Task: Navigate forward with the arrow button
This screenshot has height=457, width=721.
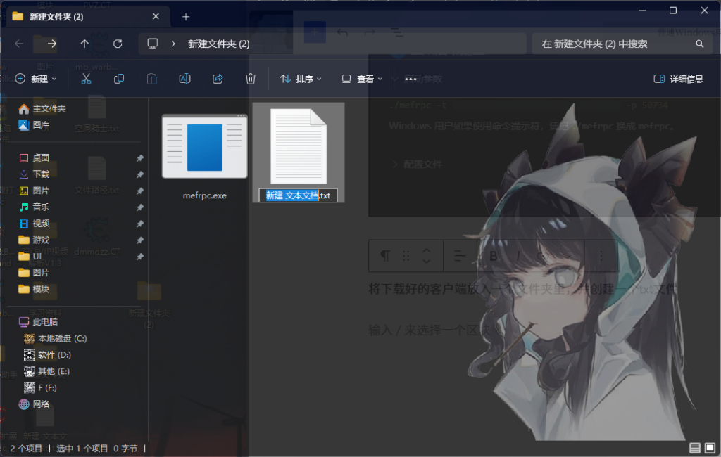Action: tap(51, 44)
